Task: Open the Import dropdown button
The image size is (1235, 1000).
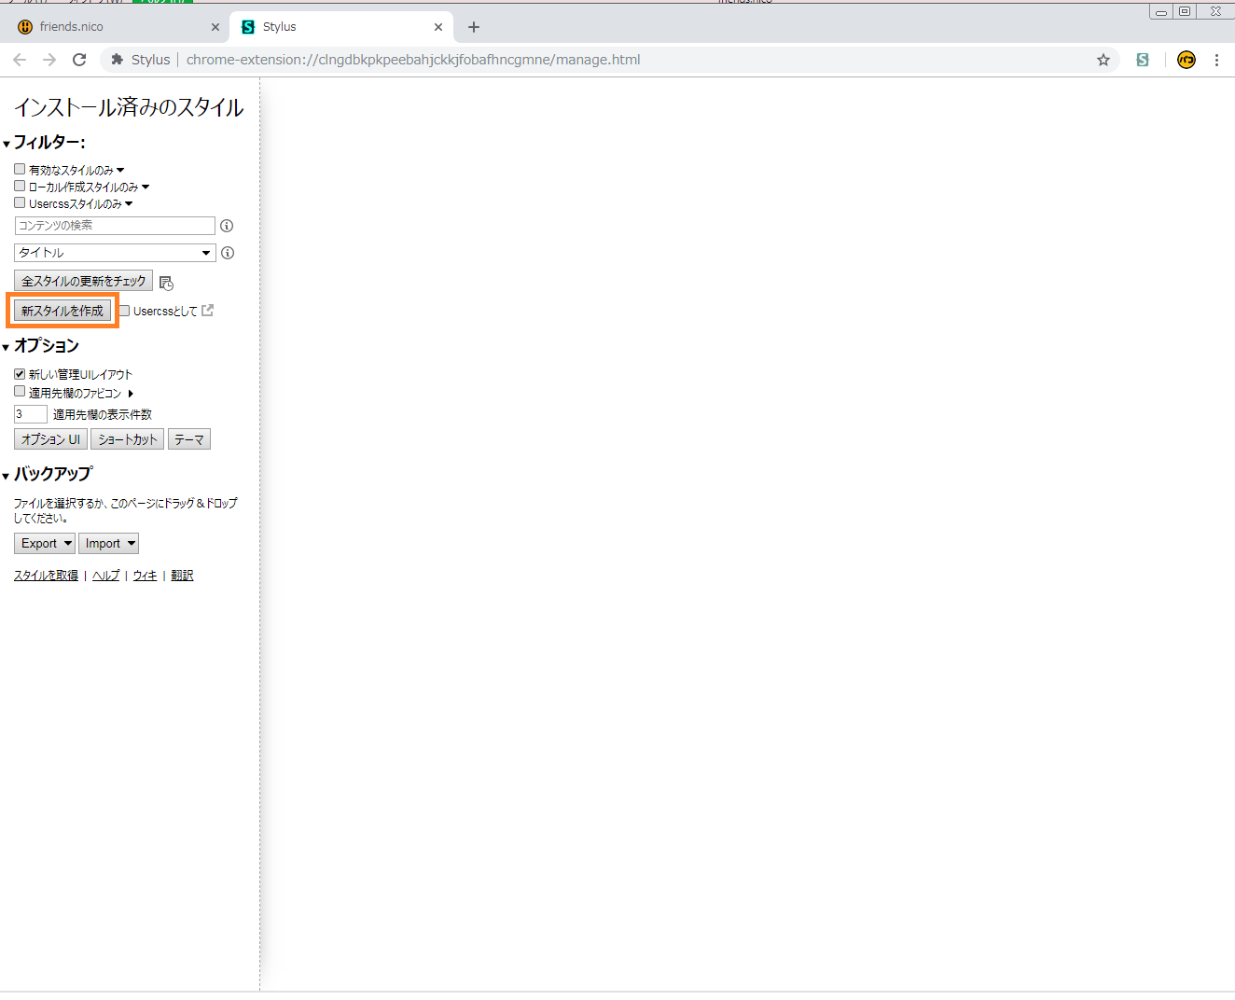Action: (x=108, y=544)
